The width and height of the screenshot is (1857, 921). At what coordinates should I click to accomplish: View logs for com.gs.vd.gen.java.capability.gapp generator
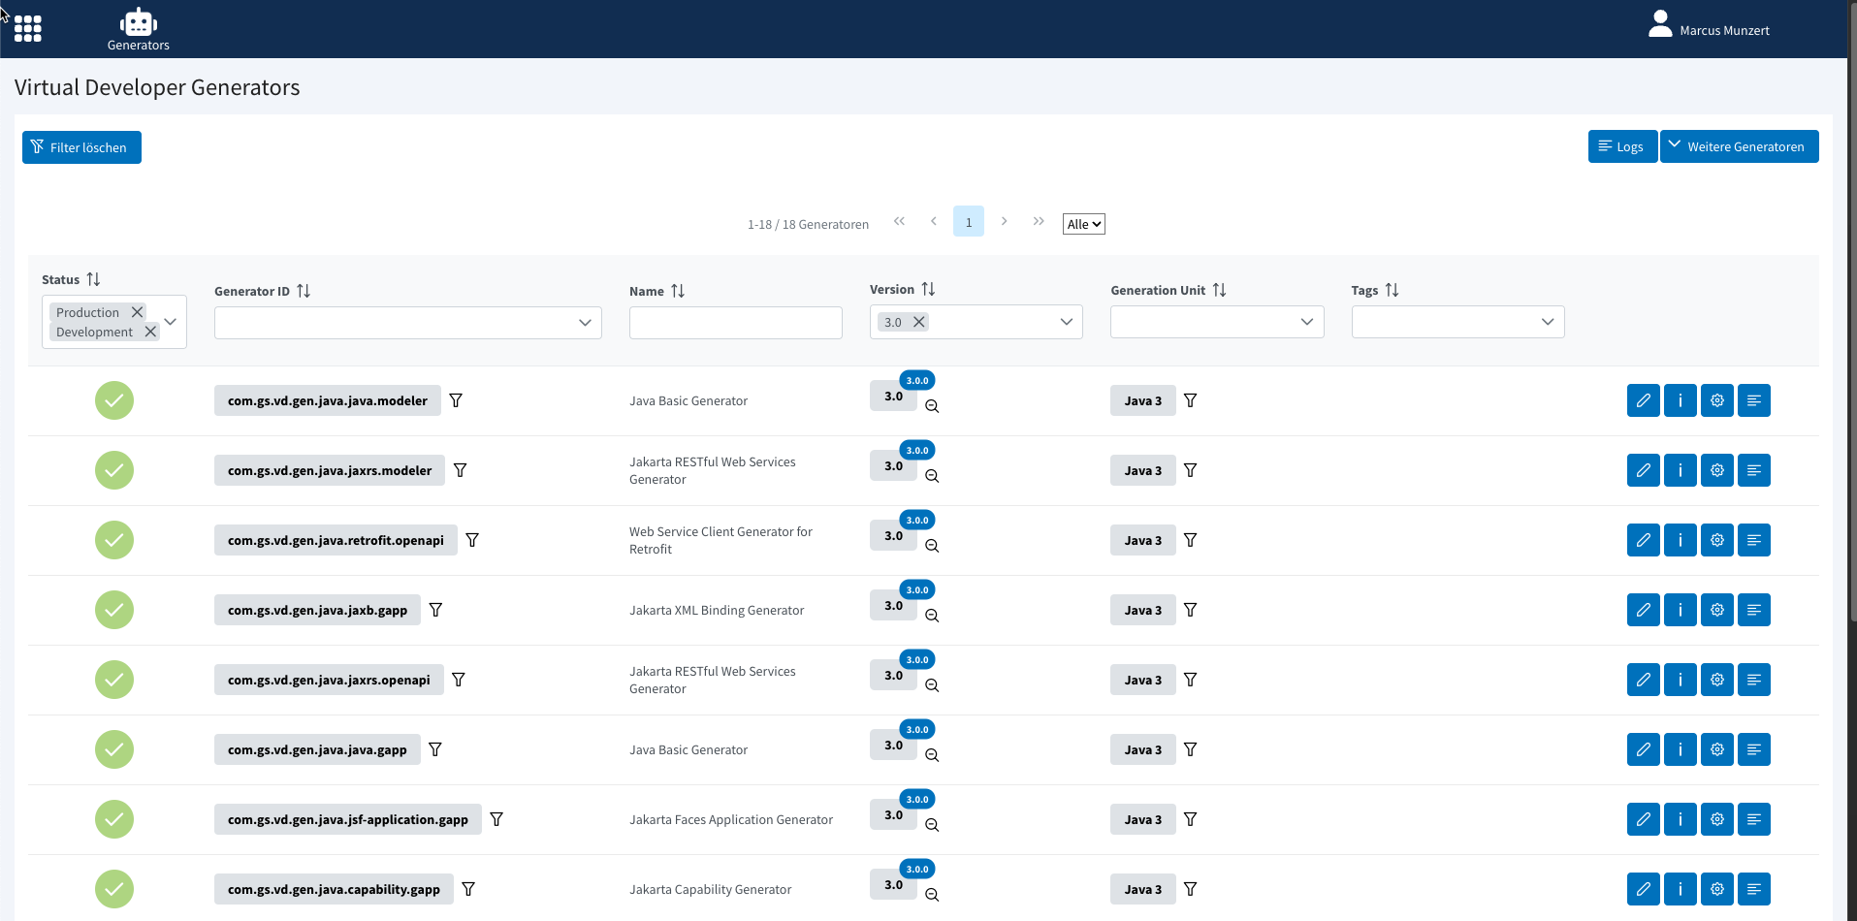[x=1753, y=889]
